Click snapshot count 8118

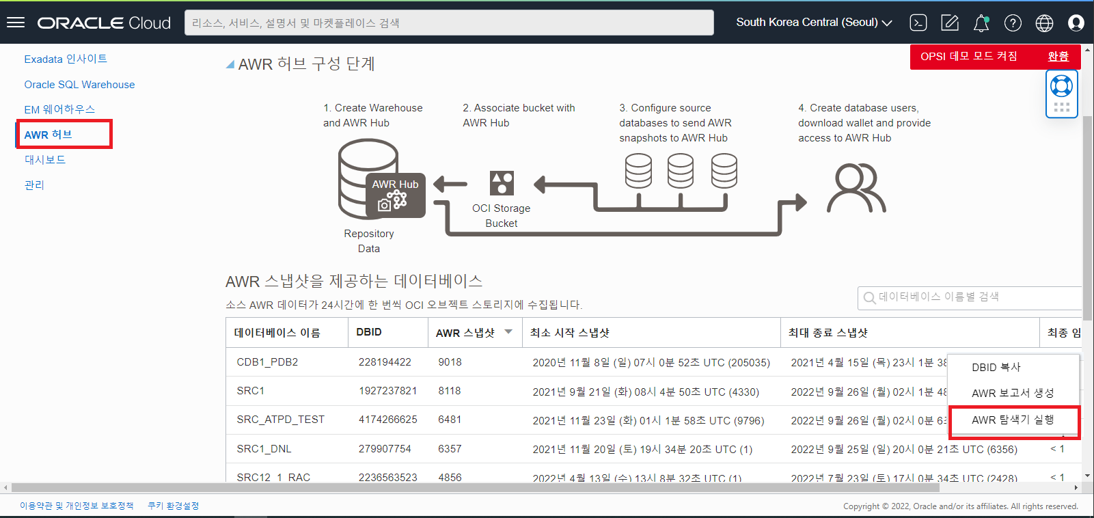450,391
